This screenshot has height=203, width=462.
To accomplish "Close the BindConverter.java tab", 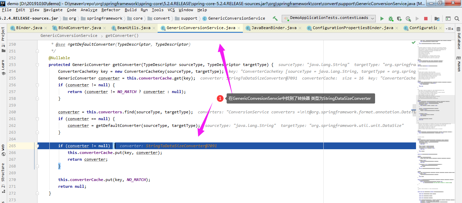I will click(105, 28).
